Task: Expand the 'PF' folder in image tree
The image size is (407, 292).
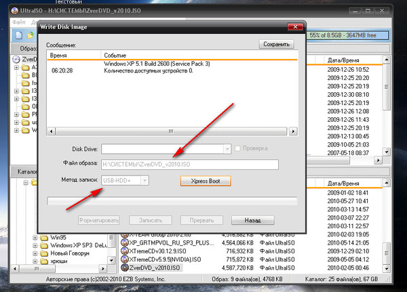Action: [16, 114]
